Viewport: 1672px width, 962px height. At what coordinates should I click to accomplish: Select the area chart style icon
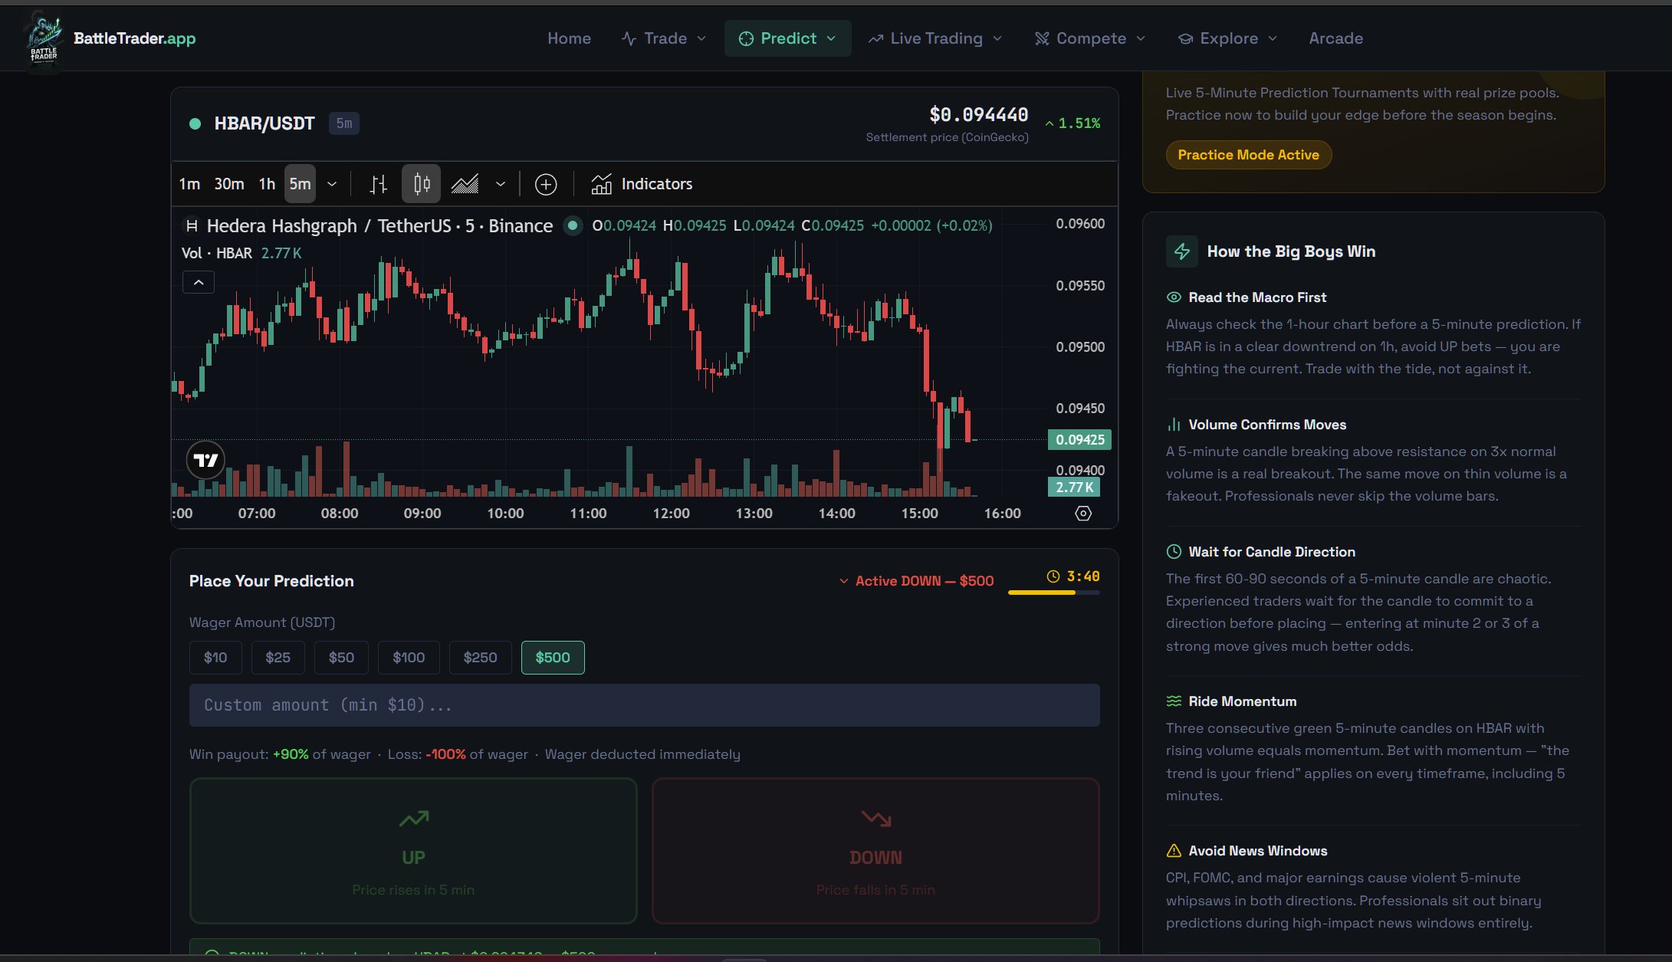click(x=465, y=184)
